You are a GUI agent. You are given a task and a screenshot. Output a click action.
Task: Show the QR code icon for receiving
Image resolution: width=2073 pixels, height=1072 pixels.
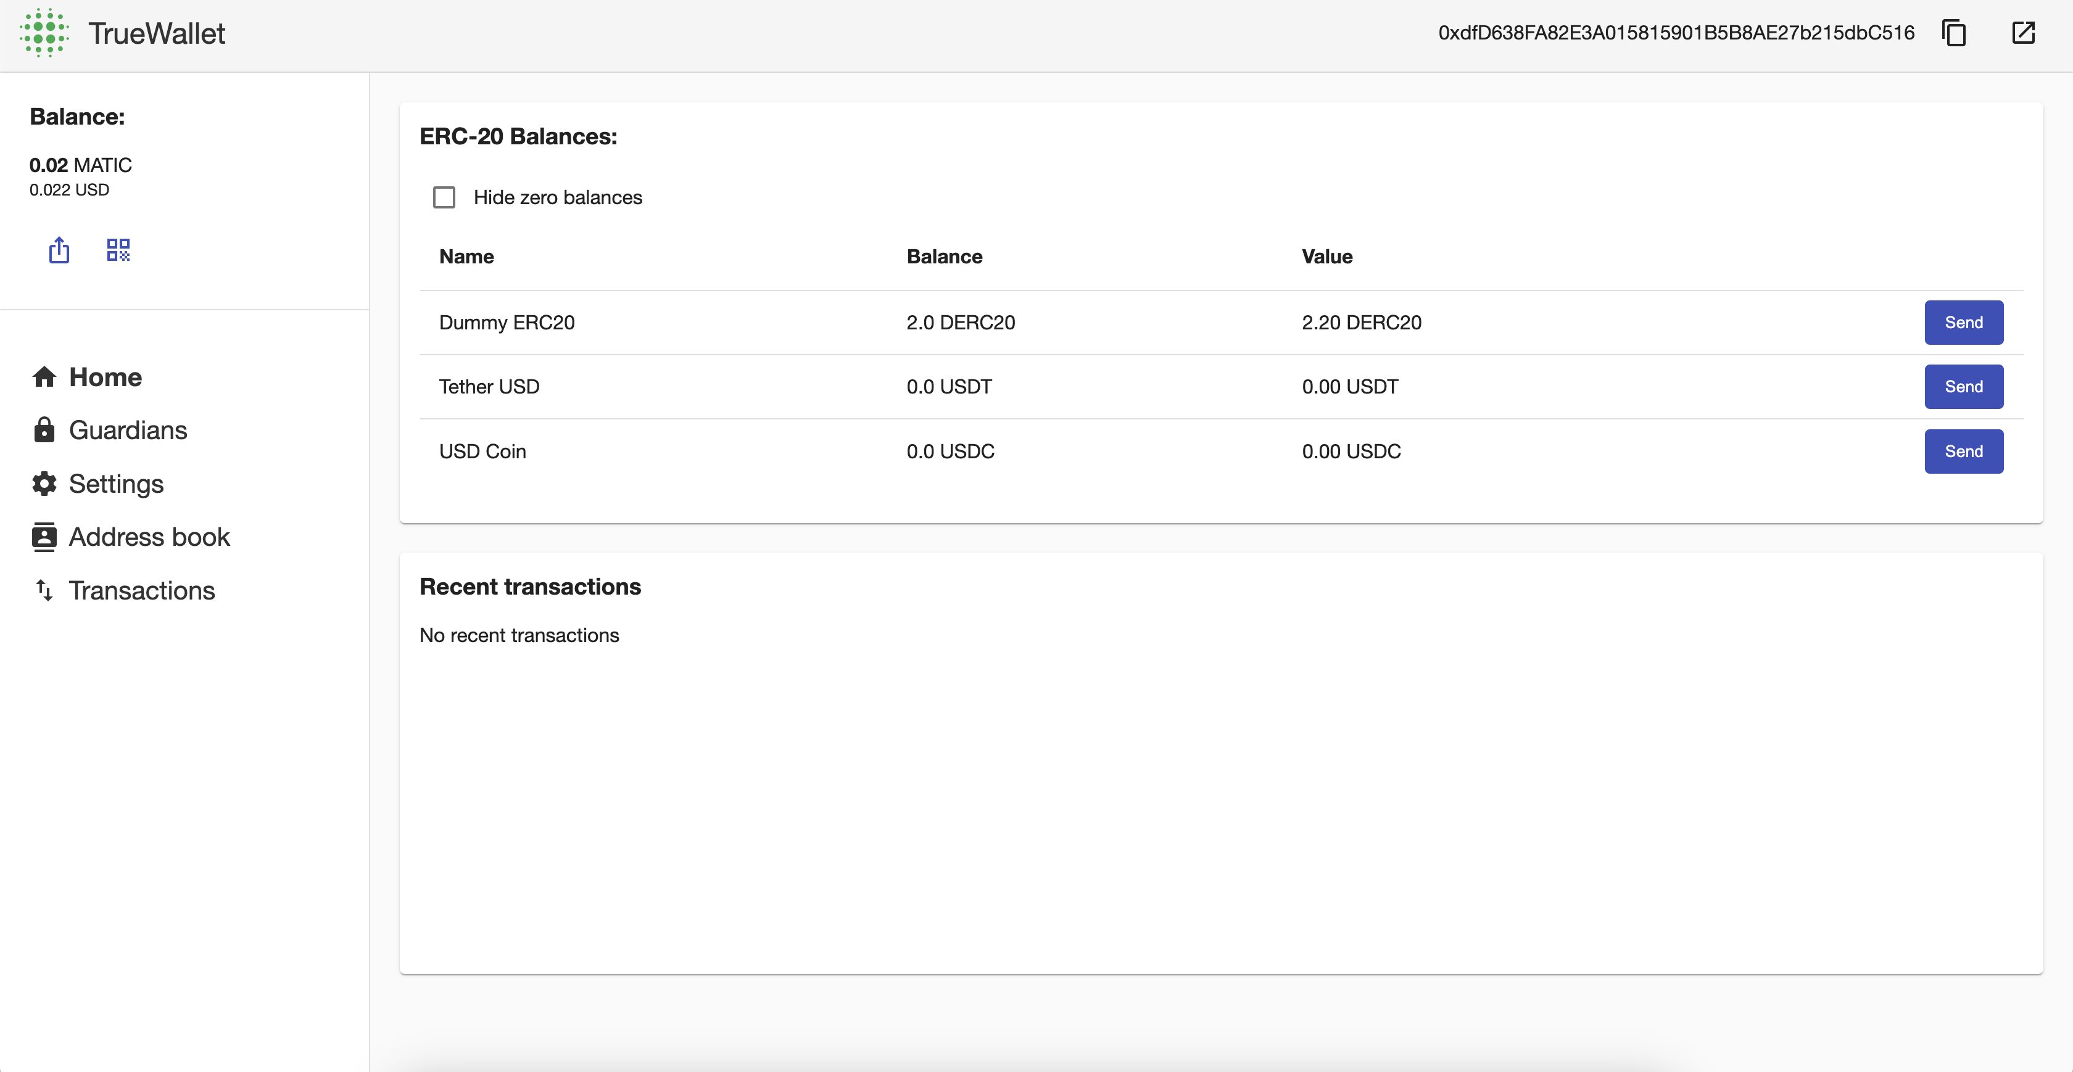(118, 249)
